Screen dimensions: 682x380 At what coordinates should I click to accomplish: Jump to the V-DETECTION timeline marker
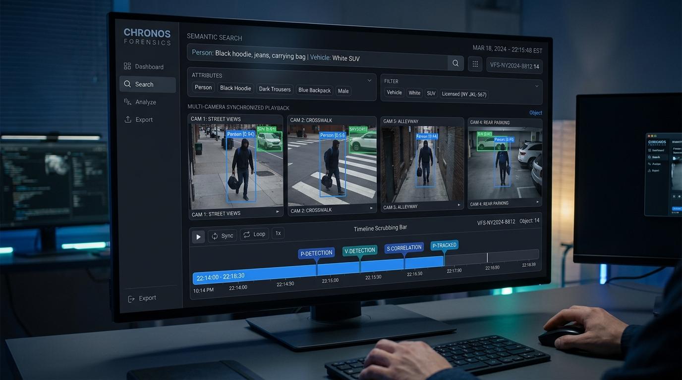[360, 250]
